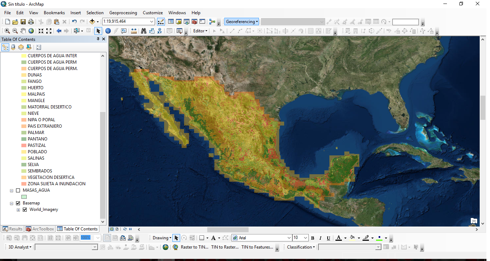Toggle the Basemap layer off
This screenshot has height=261, width=490.
(x=18, y=203)
